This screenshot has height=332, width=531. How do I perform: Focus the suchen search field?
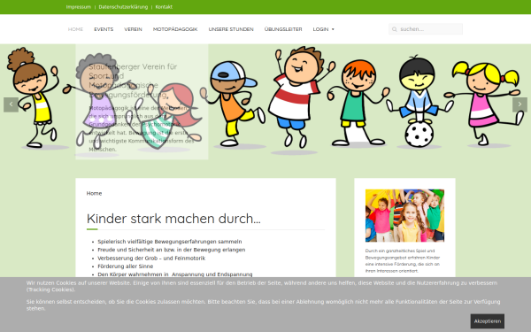426,29
